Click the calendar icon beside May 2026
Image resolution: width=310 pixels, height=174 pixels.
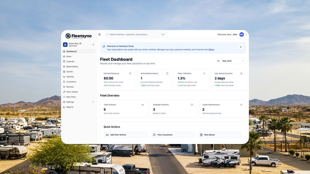(218, 61)
